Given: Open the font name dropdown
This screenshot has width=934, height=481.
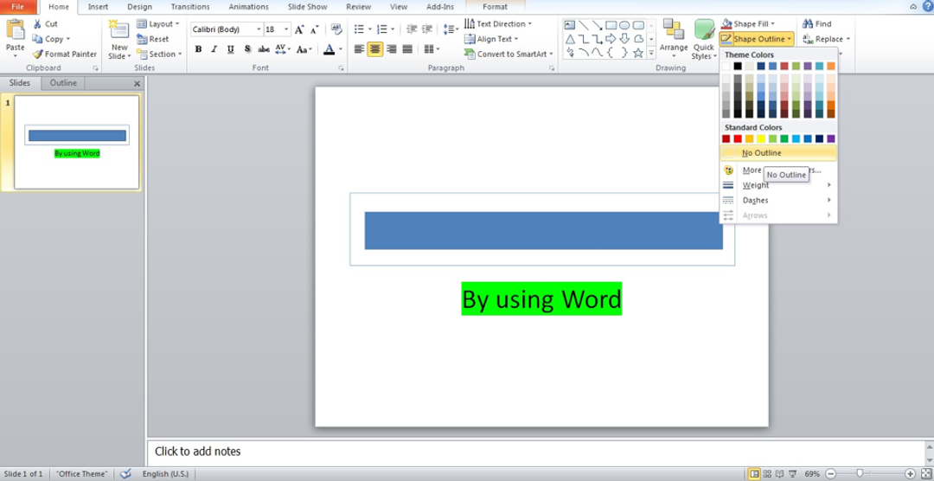Looking at the screenshot, I should pyautogui.click(x=259, y=29).
